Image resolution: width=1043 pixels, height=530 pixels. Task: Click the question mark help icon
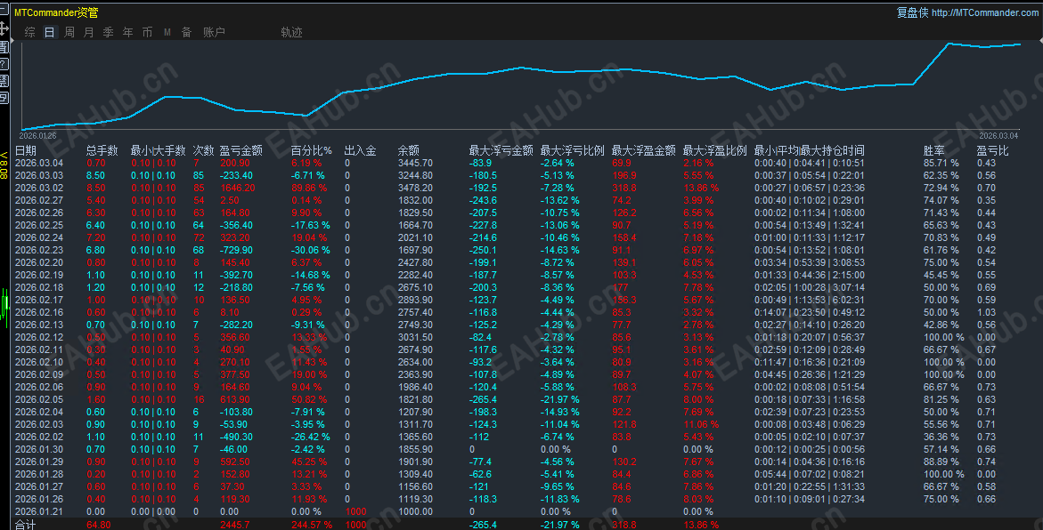coord(4,64)
